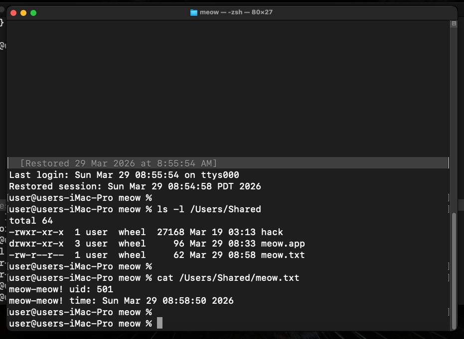464x339 pixels.
Task: Click the vertical scrollbar thumb
Action: point(454,271)
